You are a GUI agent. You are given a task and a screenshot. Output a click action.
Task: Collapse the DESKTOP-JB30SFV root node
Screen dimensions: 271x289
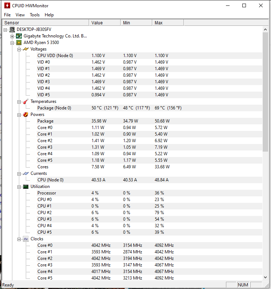click(x=5, y=30)
